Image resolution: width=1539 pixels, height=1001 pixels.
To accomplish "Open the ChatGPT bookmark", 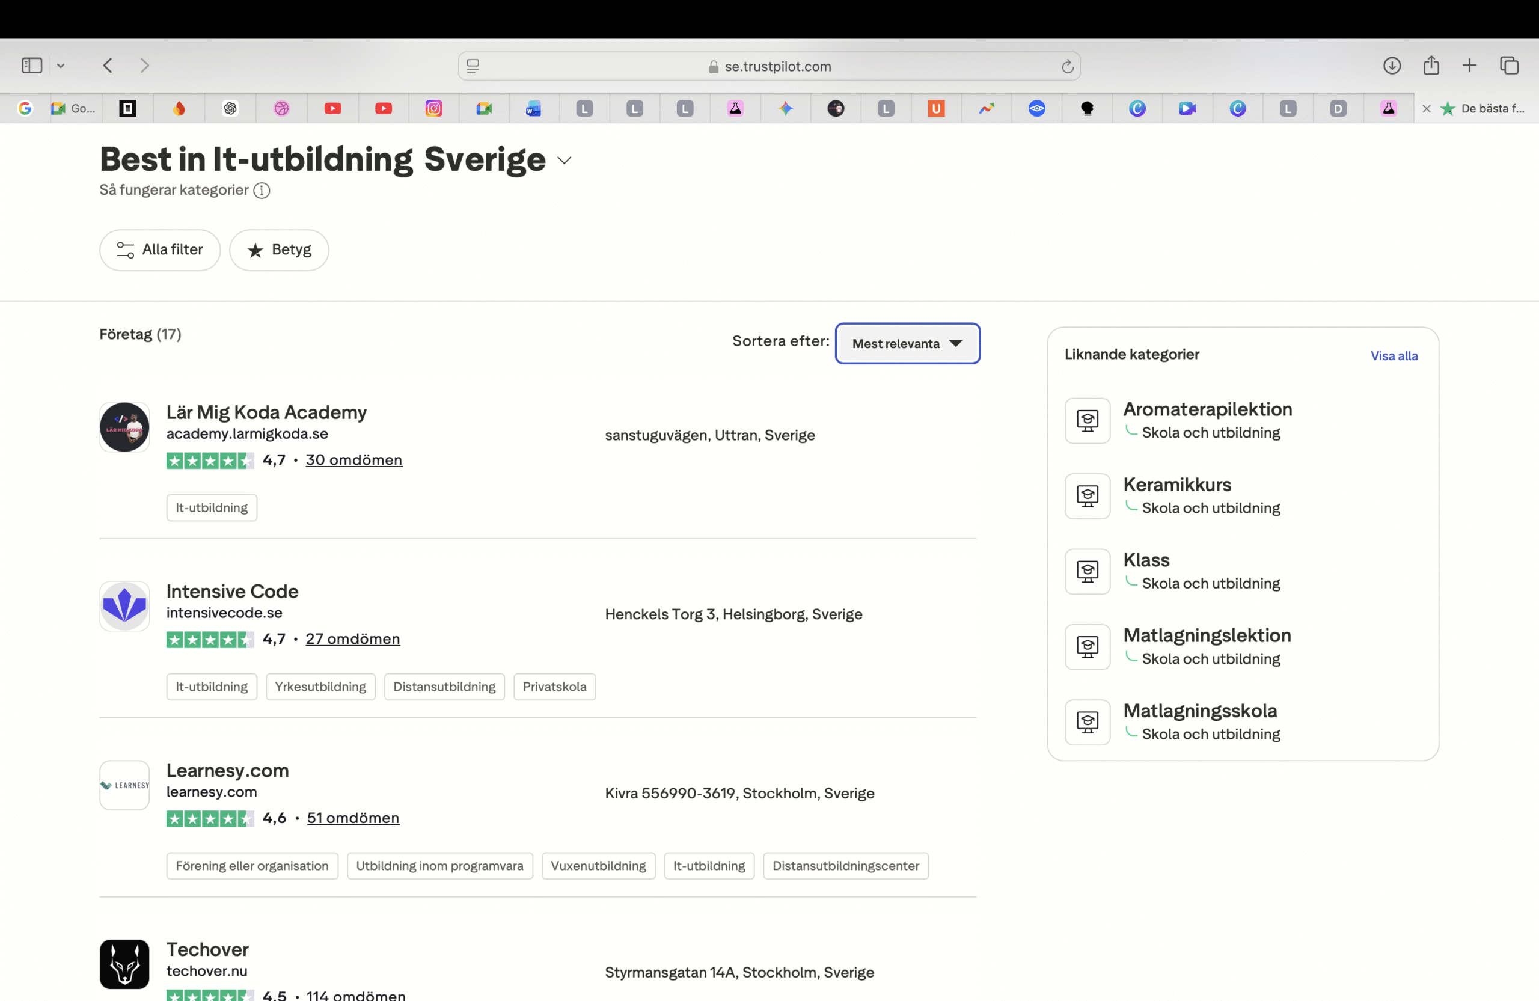I will [231, 108].
